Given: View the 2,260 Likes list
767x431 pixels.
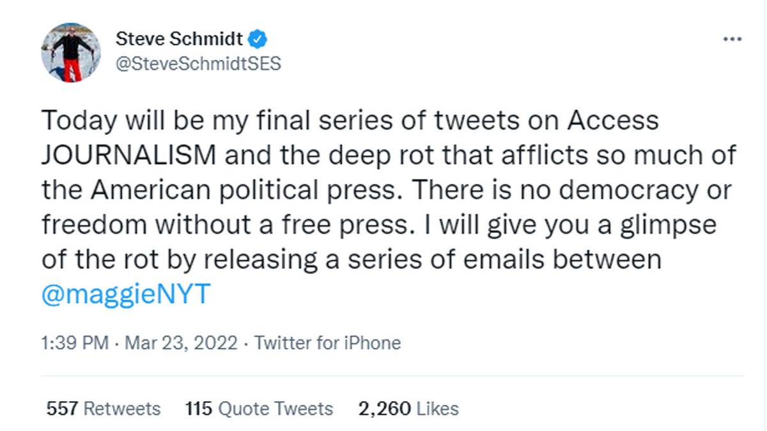Looking at the screenshot, I should click(x=408, y=409).
